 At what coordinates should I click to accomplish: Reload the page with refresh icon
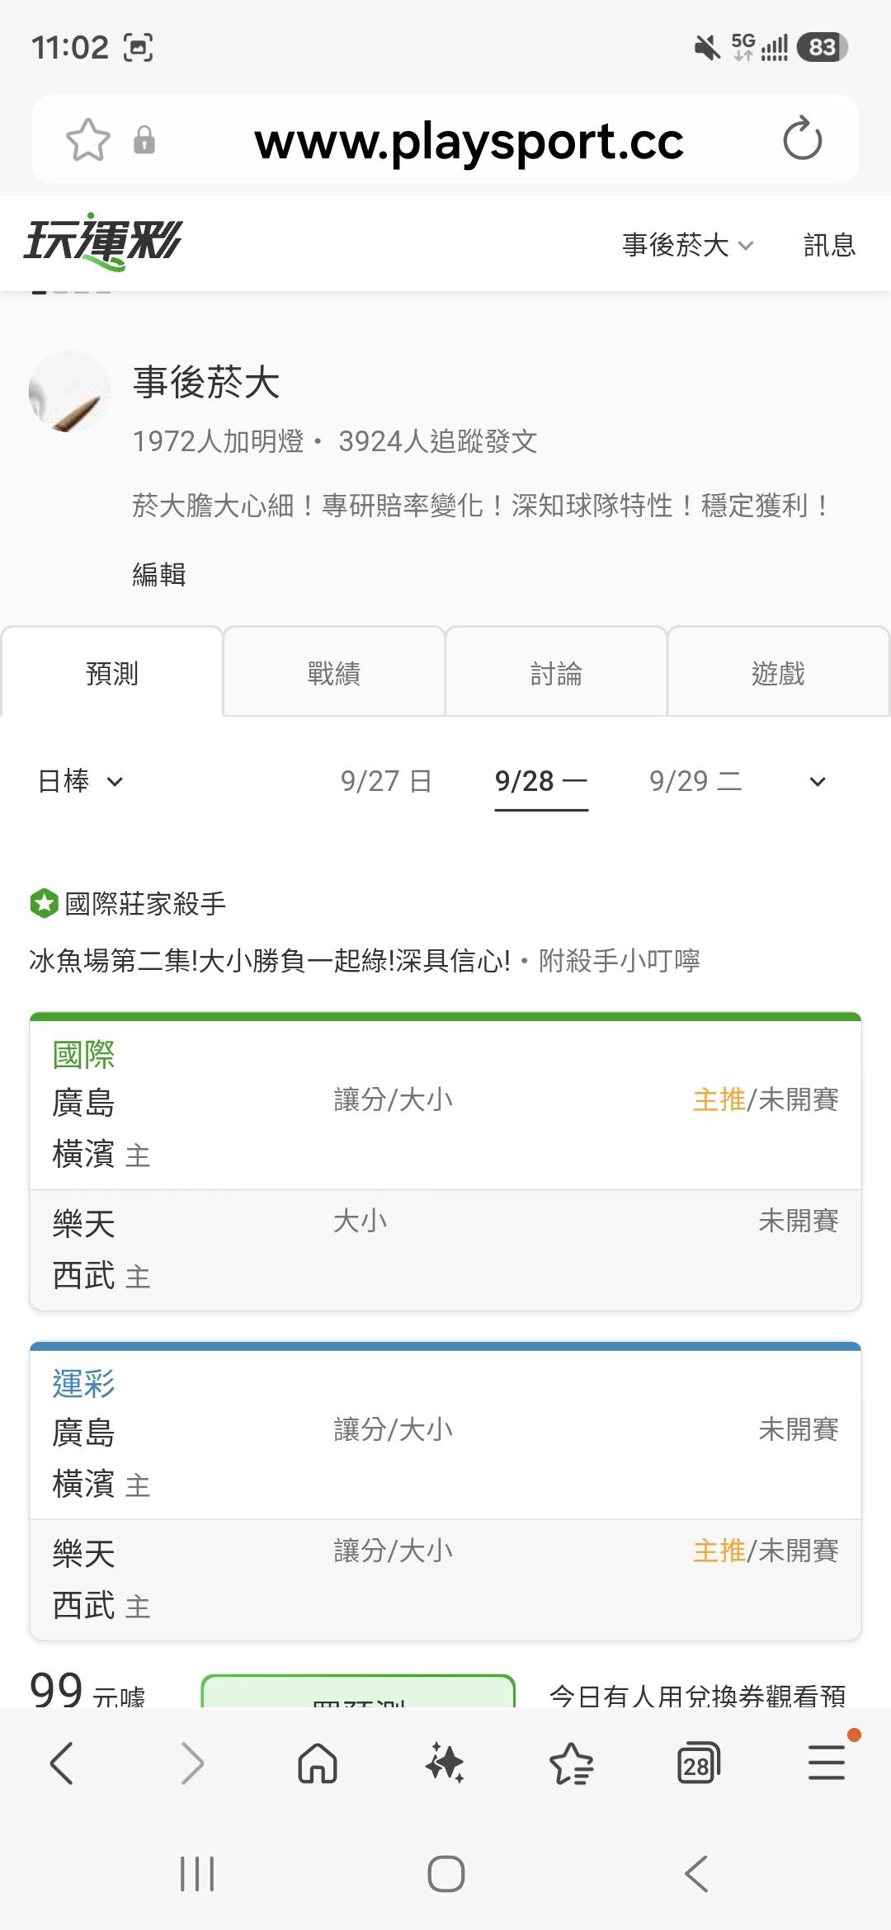tap(803, 139)
